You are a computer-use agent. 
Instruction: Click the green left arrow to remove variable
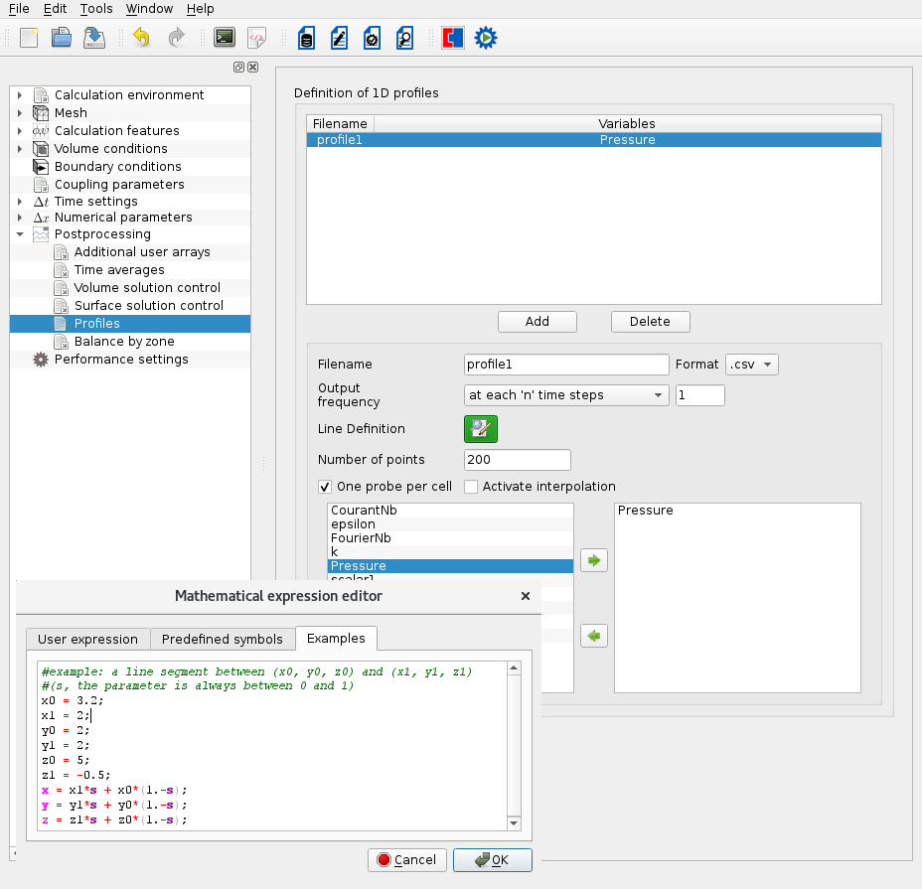pyautogui.click(x=594, y=636)
